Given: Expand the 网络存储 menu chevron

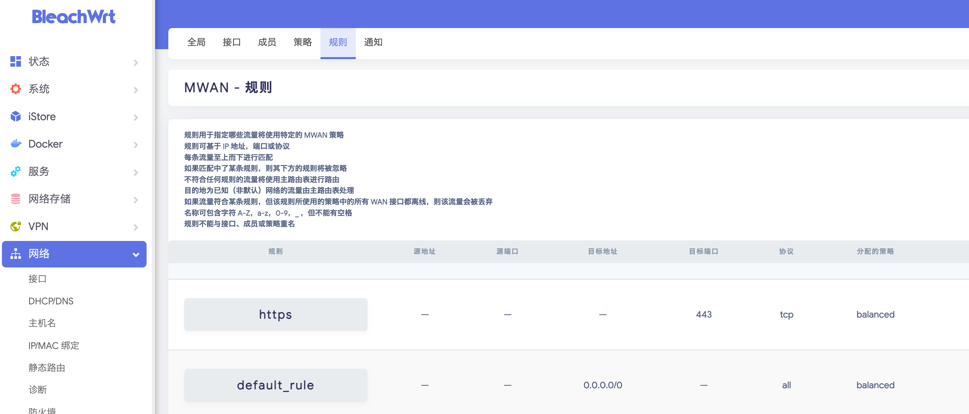Looking at the screenshot, I should tap(136, 200).
